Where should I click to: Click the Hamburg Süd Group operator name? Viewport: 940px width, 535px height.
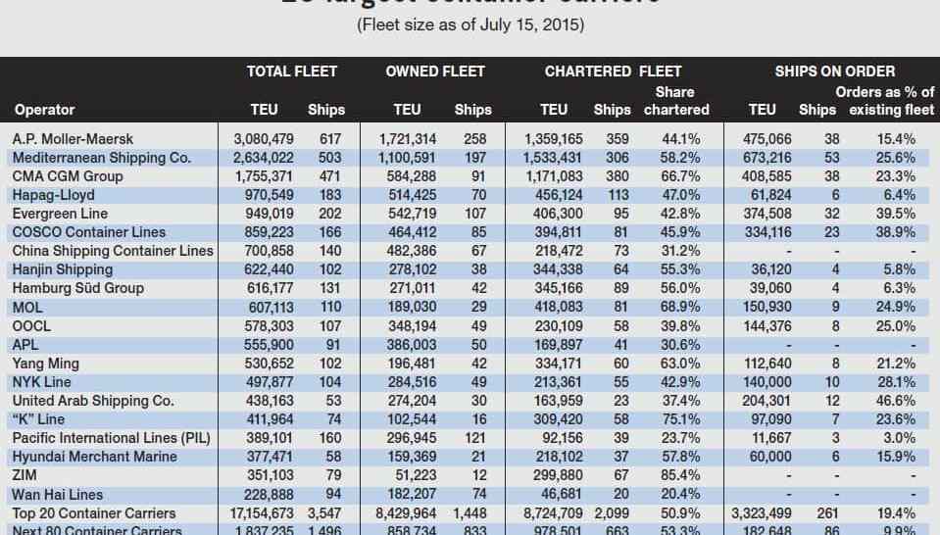coord(78,288)
